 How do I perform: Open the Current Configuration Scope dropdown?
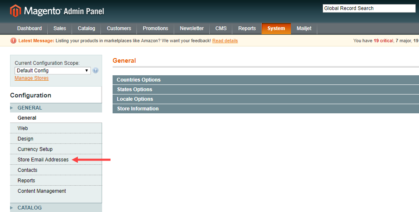(x=53, y=71)
